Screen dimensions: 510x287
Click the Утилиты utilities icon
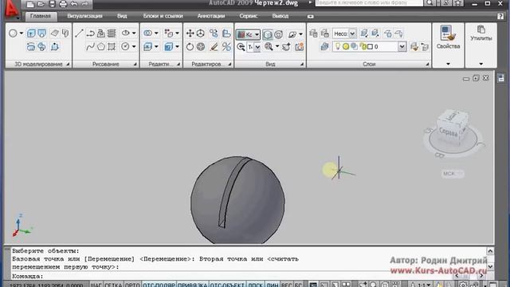pyautogui.click(x=481, y=29)
